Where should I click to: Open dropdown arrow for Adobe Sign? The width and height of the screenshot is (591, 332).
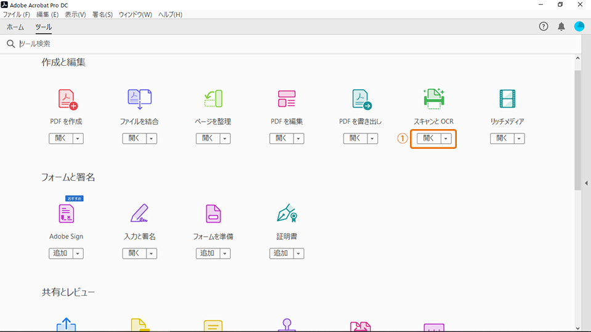[78, 254]
